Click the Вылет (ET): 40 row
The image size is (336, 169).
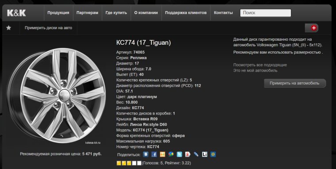[x=130, y=74]
